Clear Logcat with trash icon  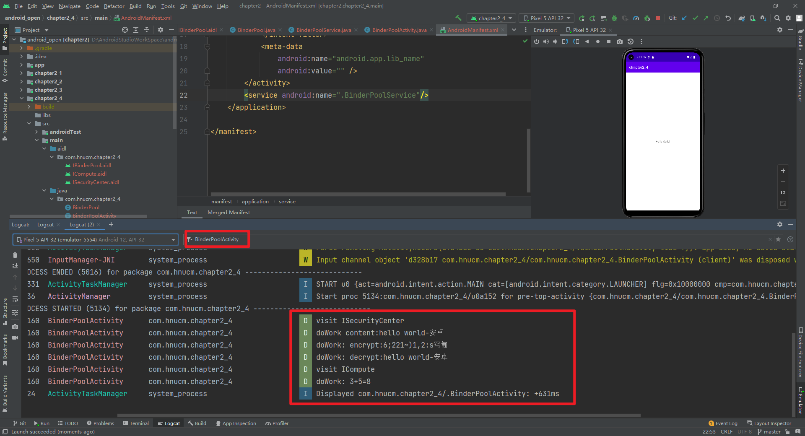tap(15, 255)
